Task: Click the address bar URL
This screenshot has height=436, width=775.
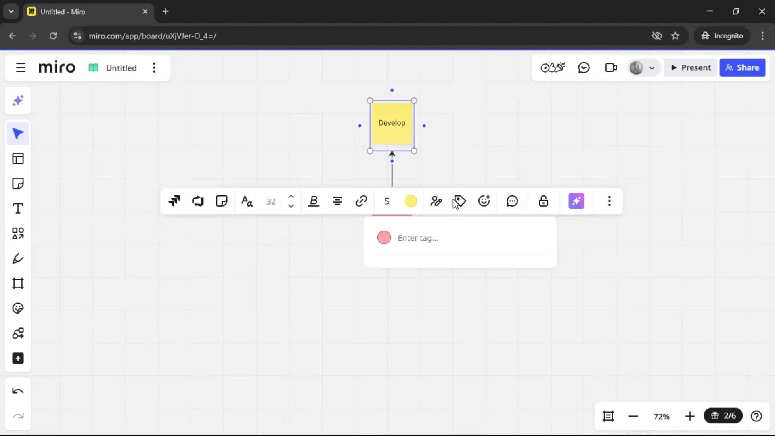Action: [x=153, y=36]
